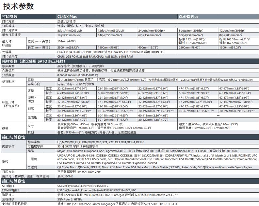Click the 感应类型 row label
Screen dimensions: 259x206
click(8, 66)
